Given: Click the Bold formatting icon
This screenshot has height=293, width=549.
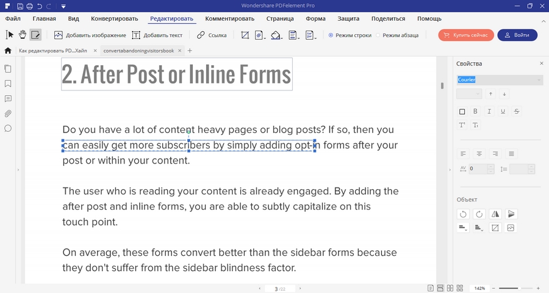Looking at the screenshot, I should point(475,111).
